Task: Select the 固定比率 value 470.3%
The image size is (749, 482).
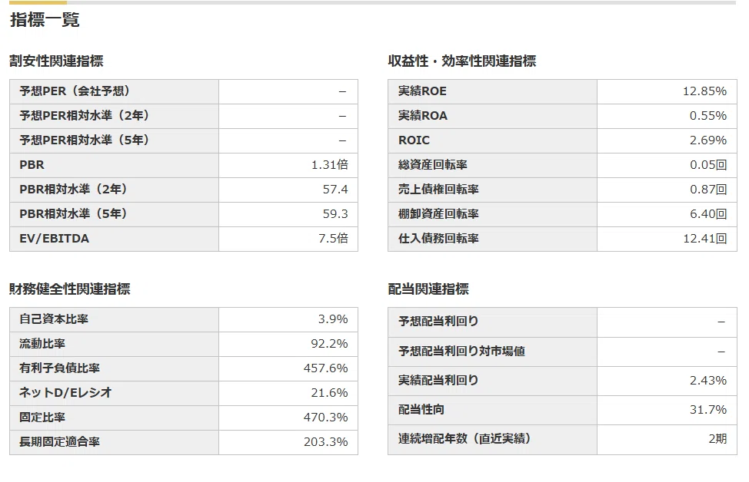Action: pos(326,418)
